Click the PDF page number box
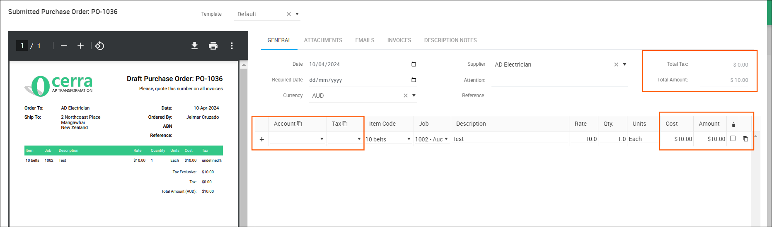This screenshot has width=772, height=227. 22,45
